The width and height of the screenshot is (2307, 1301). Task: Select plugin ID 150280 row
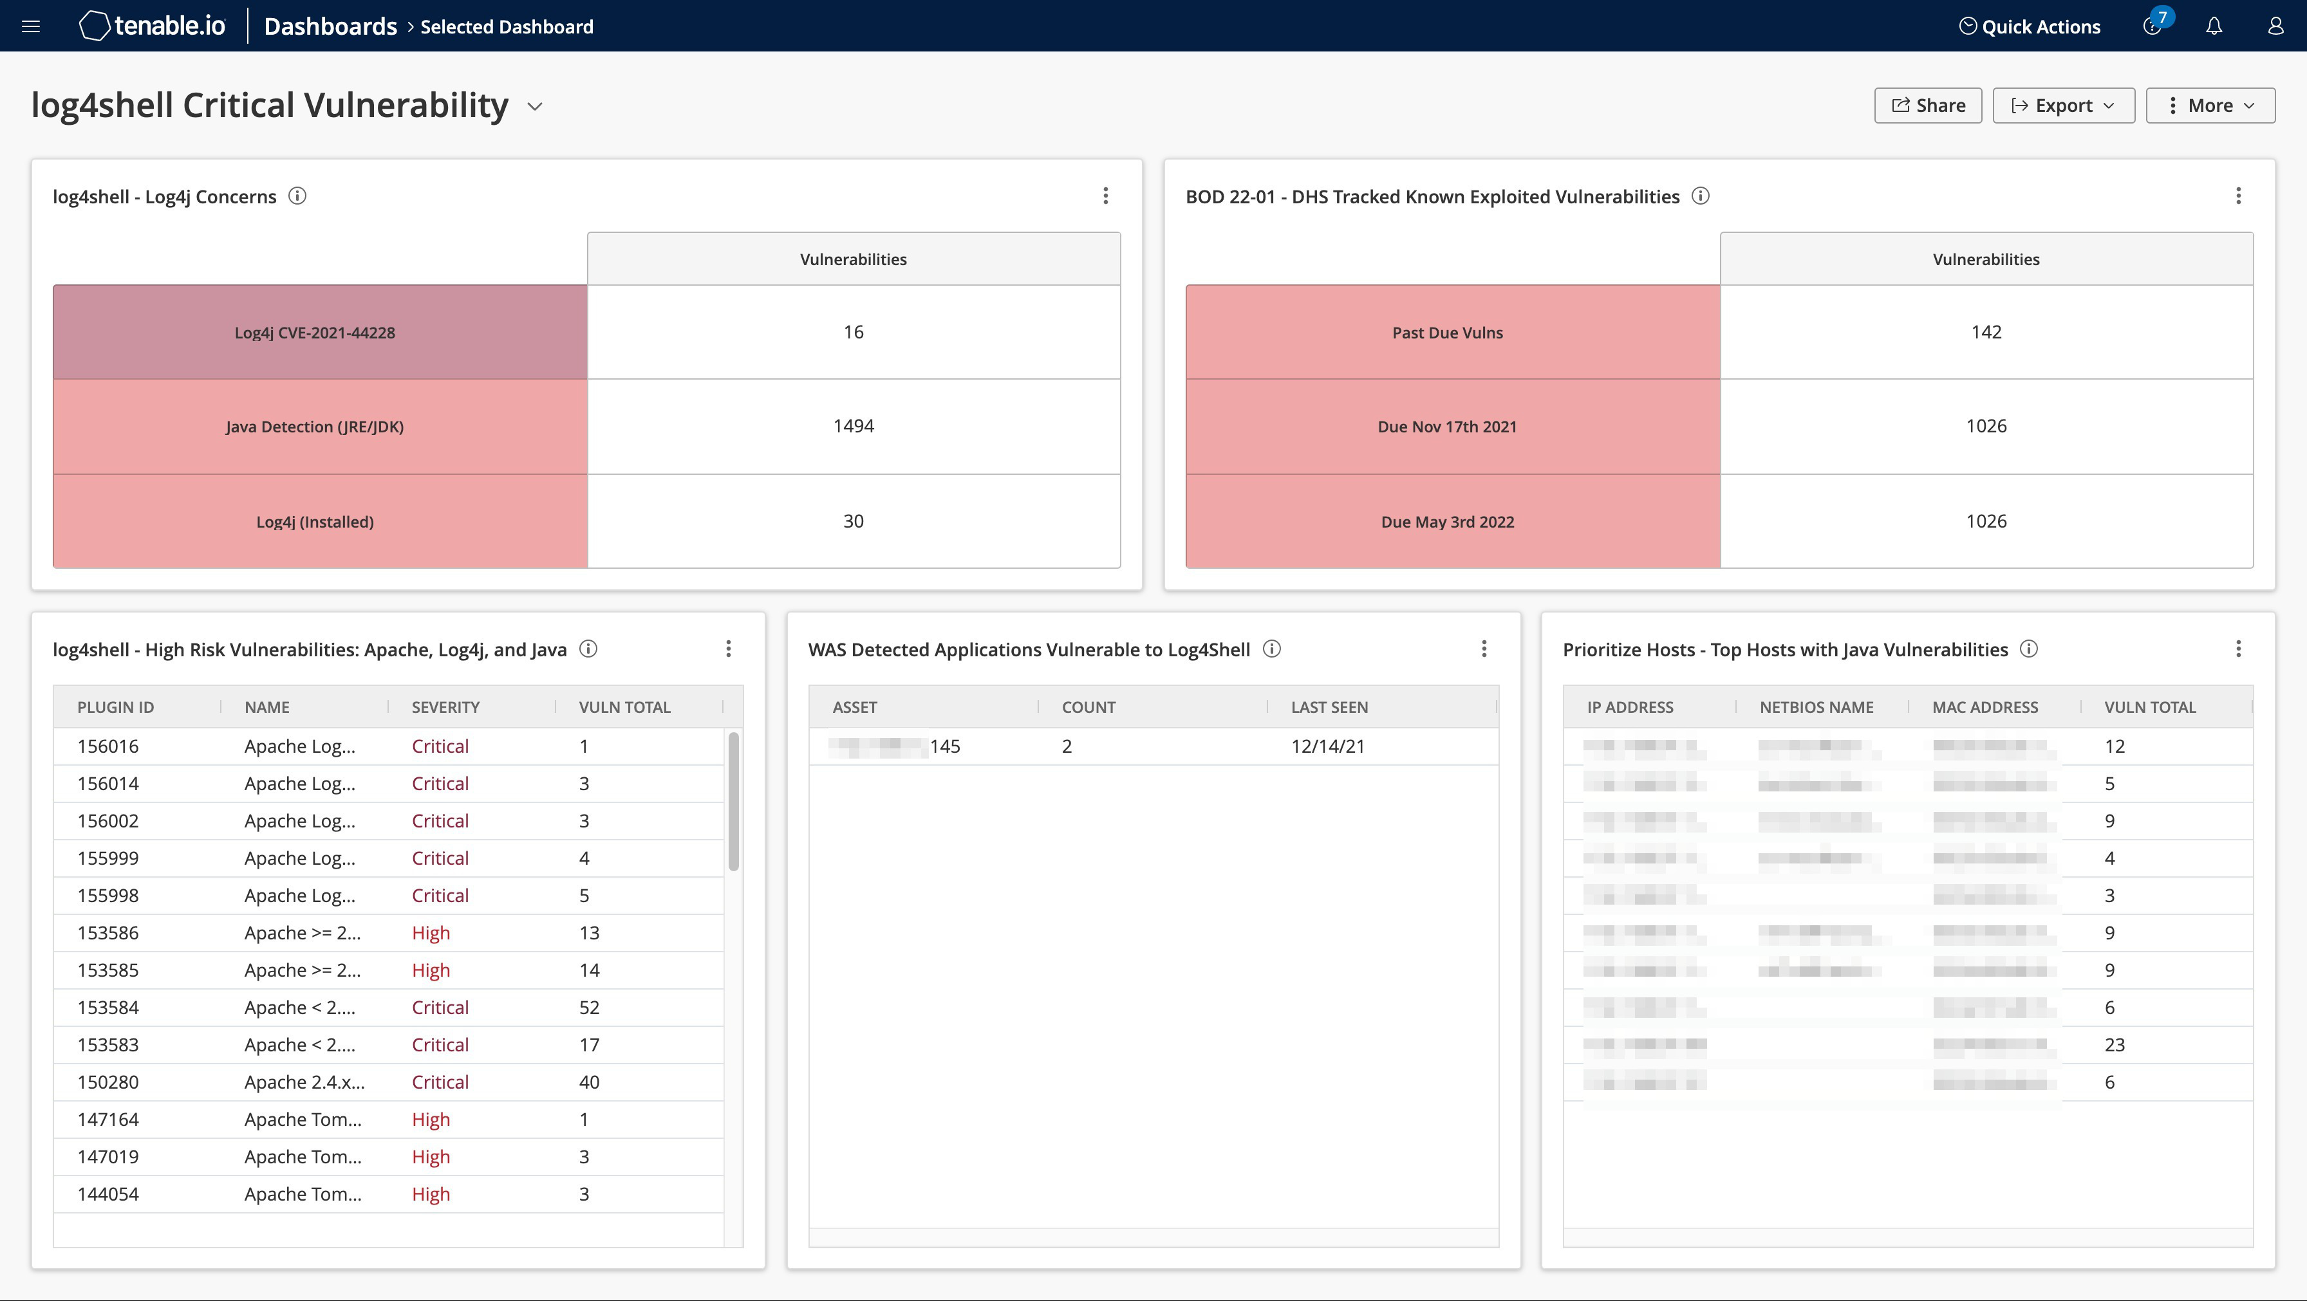click(389, 1082)
